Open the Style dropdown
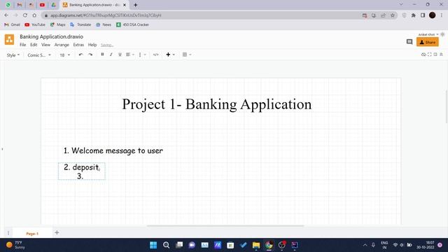The height and width of the screenshot is (252, 448). coord(13,55)
